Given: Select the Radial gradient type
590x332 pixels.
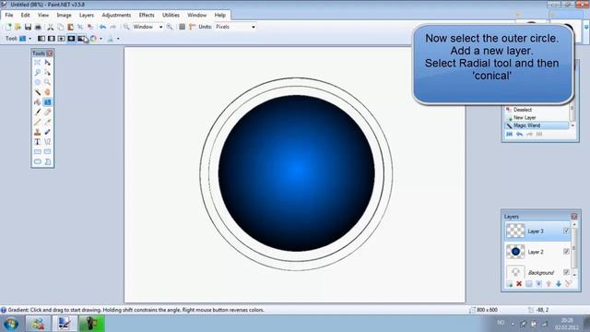Looking at the screenshot, I should [71, 39].
